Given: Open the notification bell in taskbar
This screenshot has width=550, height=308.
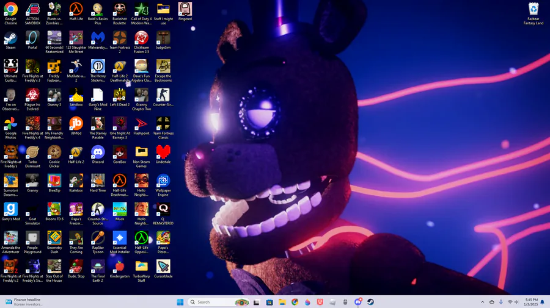Looking at the screenshot, I should point(542,302).
